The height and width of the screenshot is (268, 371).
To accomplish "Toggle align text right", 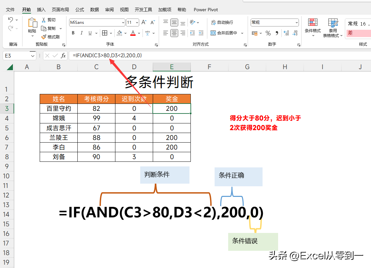I will coord(183,33).
